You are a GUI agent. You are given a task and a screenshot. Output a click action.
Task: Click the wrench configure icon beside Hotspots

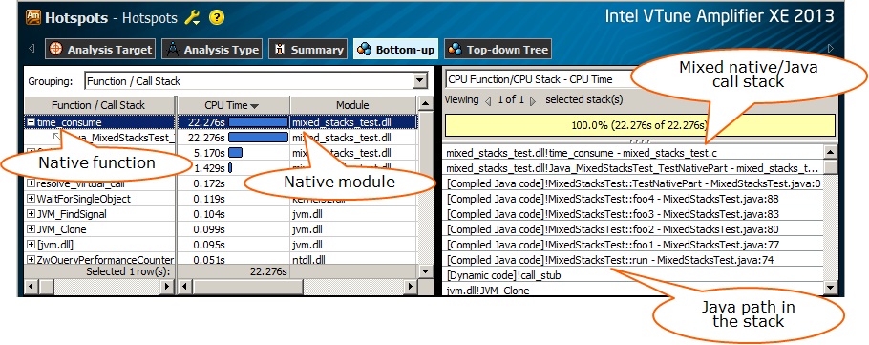tap(192, 18)
